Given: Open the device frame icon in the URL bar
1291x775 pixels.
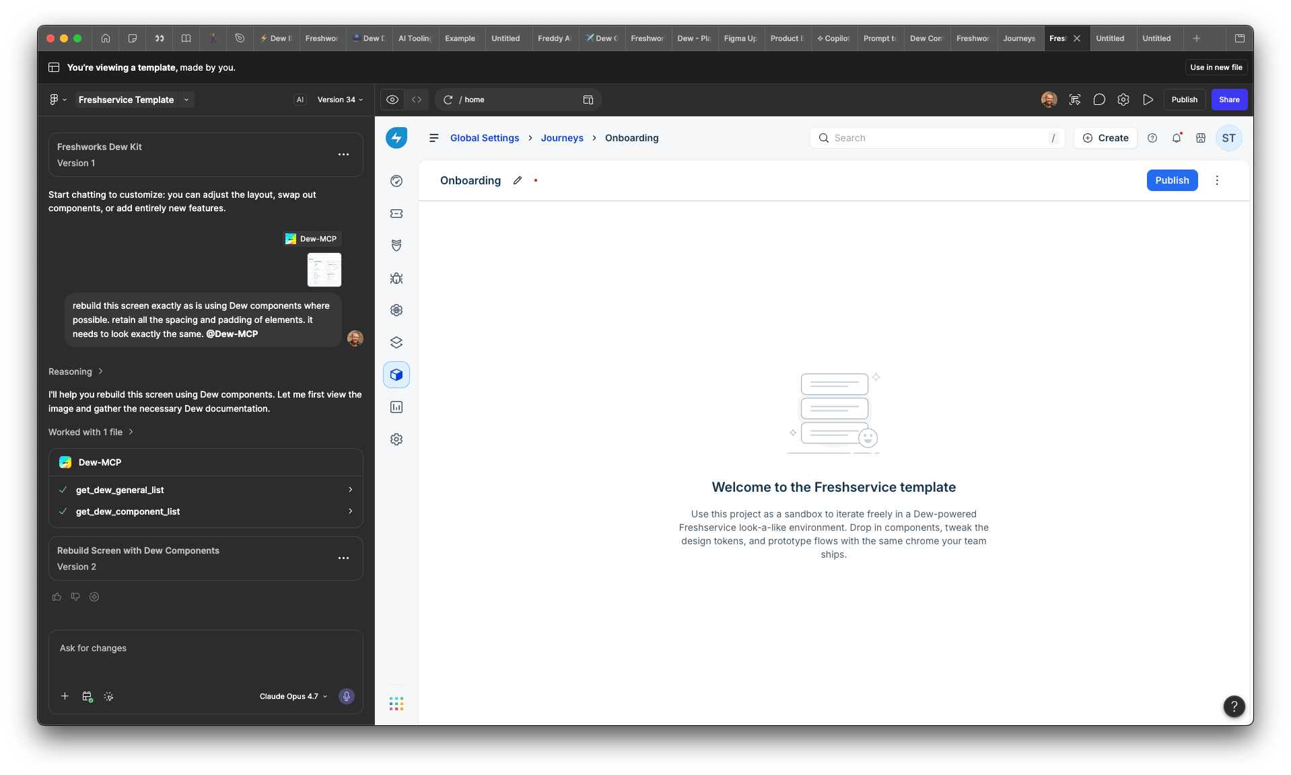Looking at the screenshot, I should [x=588, y=100].
